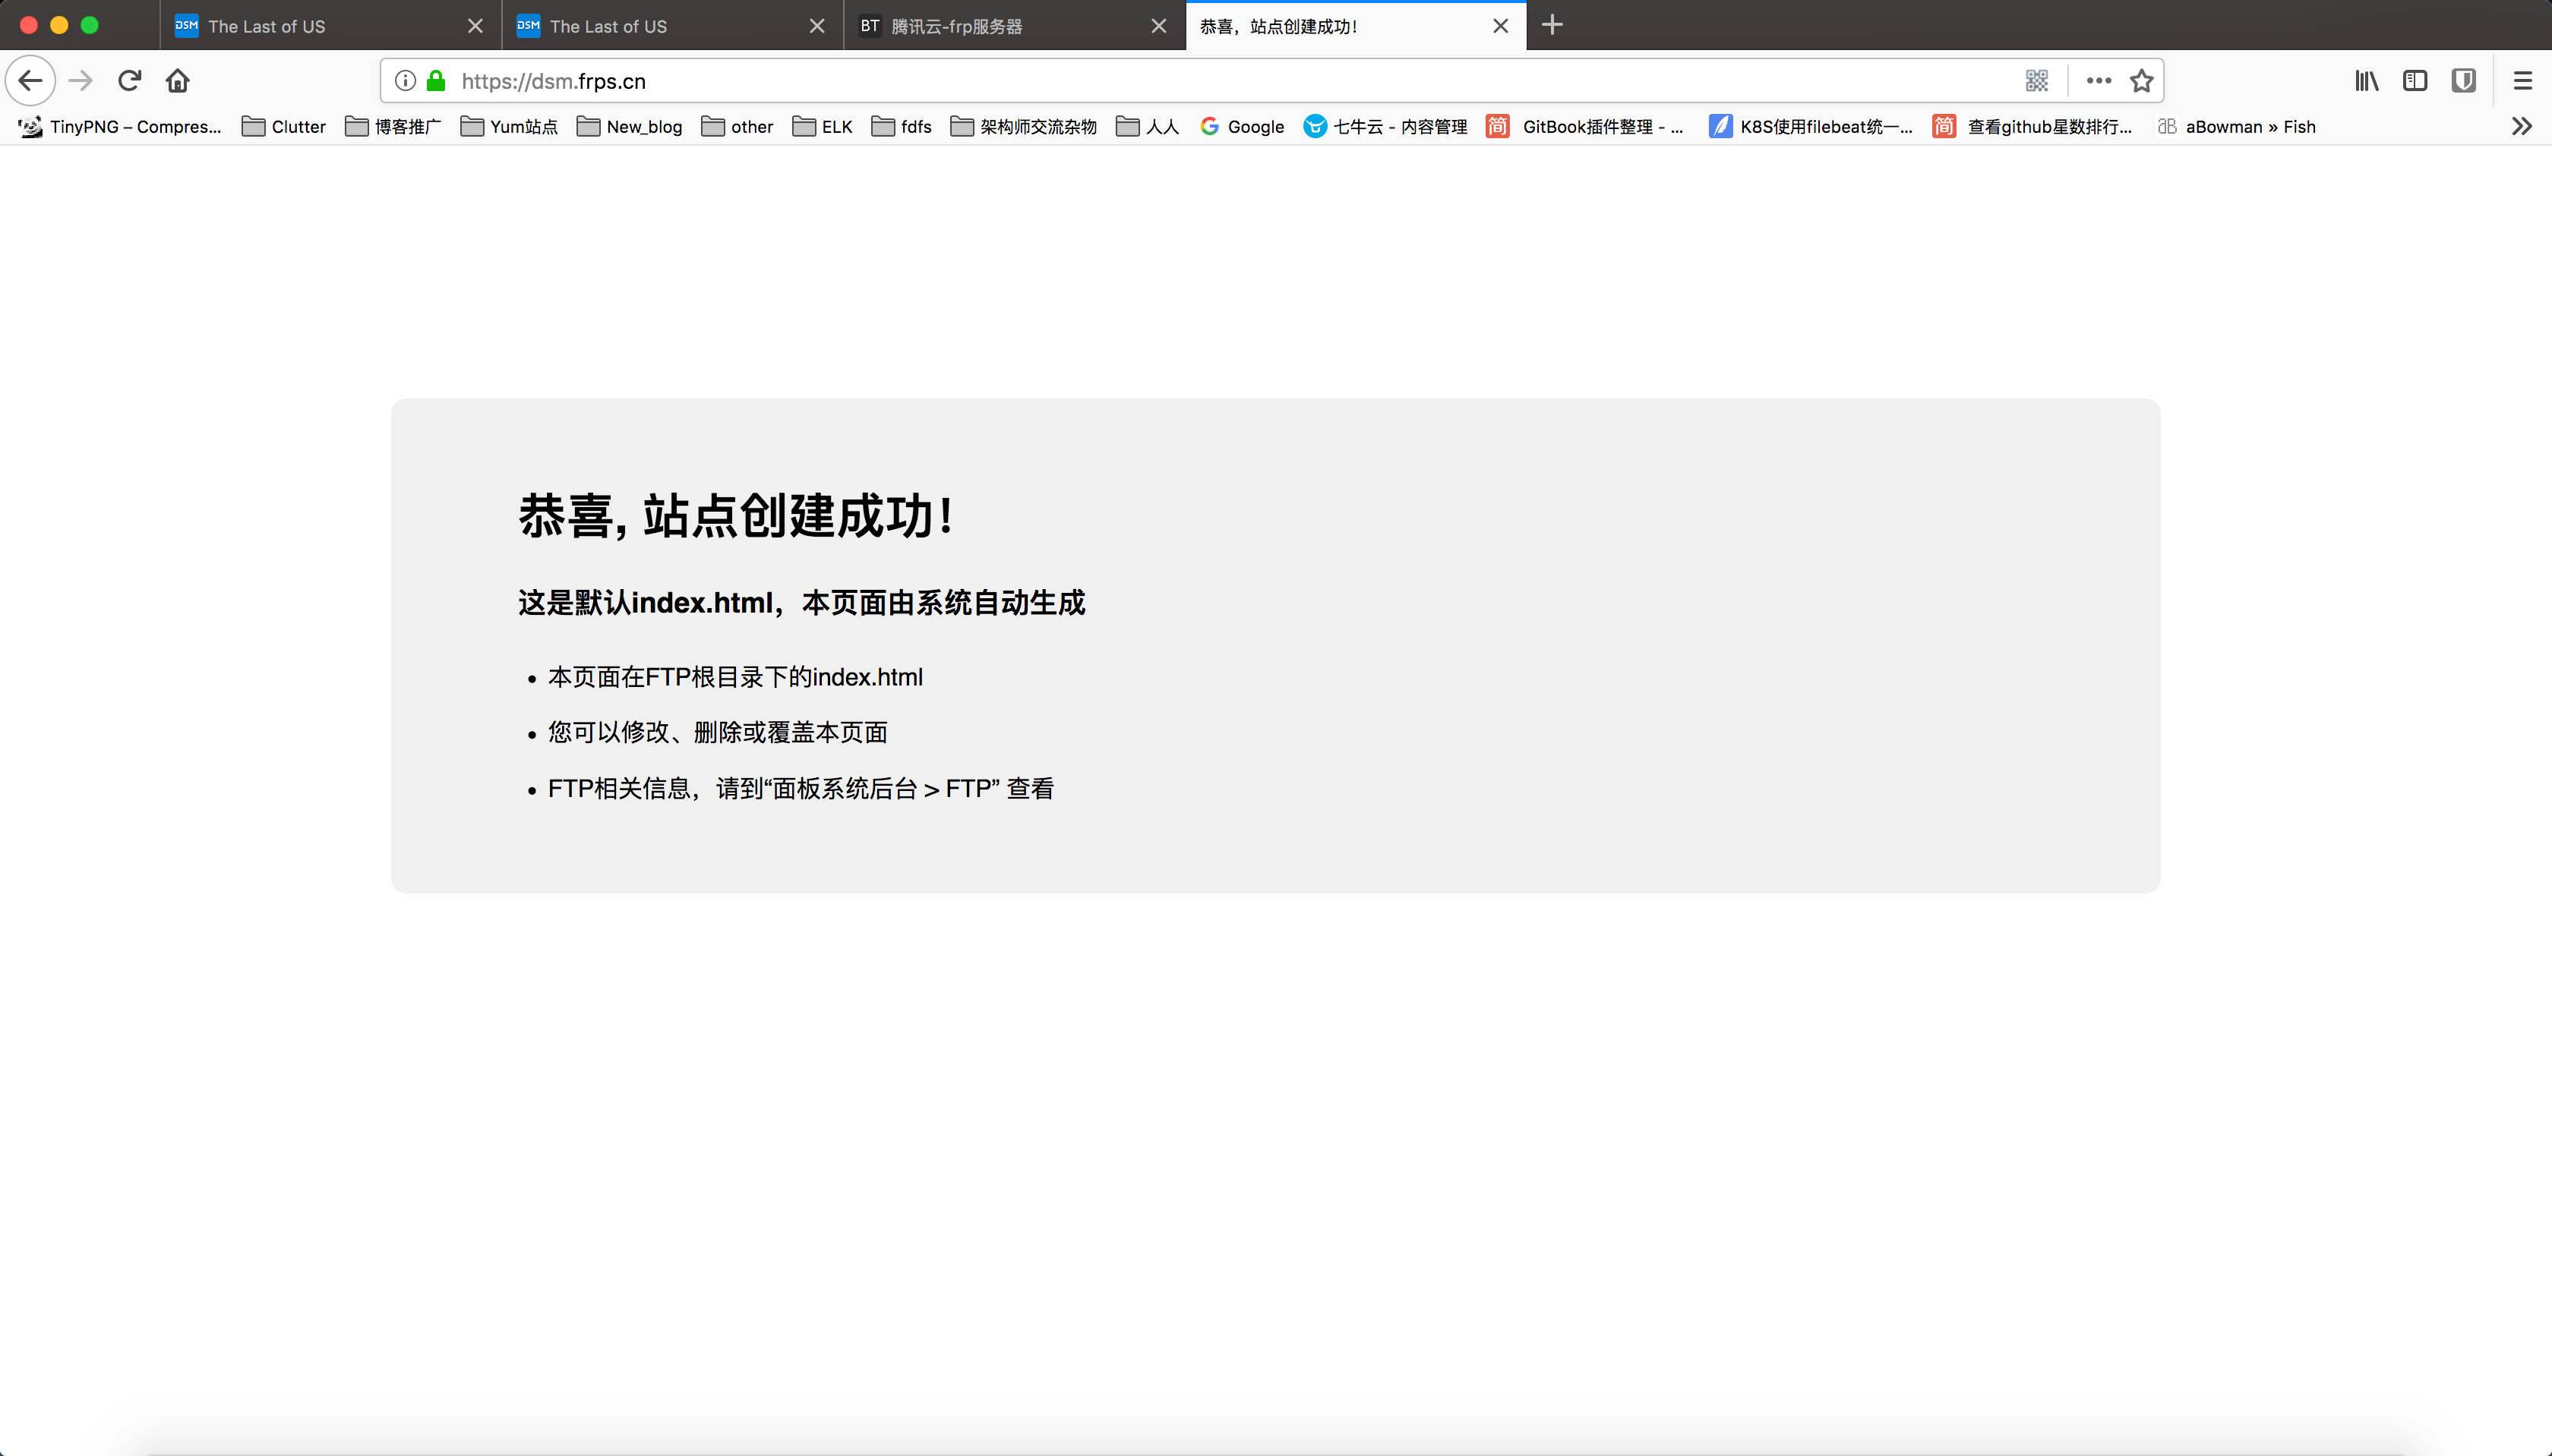View site info via the green padlock
The width and height of the screenshot is (2552, 1456).
click(x=436, y=81)
